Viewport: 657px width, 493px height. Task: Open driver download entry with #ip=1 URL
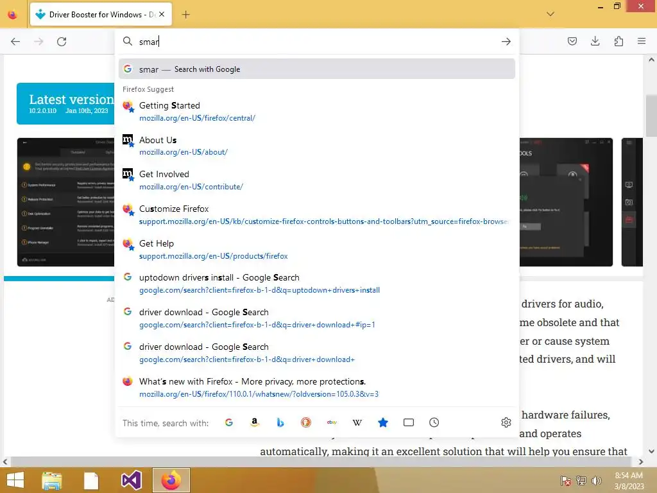(x=317, y=318)
